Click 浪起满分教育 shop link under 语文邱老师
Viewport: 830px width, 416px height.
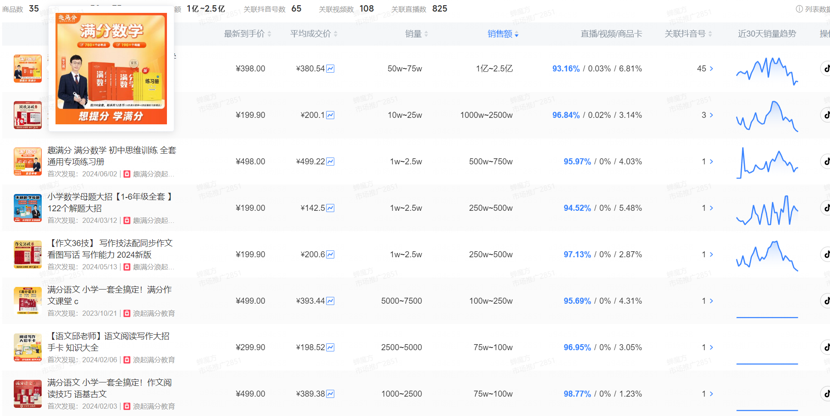point(154,360)
